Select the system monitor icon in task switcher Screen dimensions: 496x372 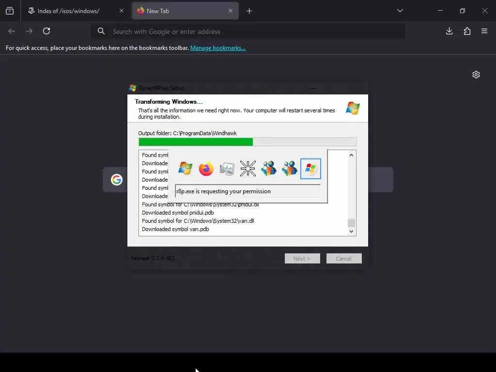227,168
